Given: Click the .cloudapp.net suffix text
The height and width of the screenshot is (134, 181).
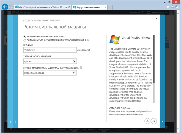Looking at the screenshot, I should (84, 50).
